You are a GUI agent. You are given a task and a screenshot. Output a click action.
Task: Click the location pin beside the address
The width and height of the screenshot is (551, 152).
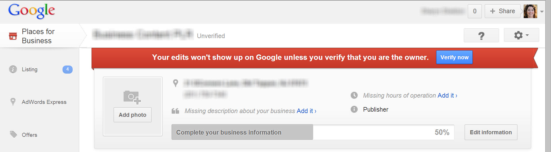176,83
